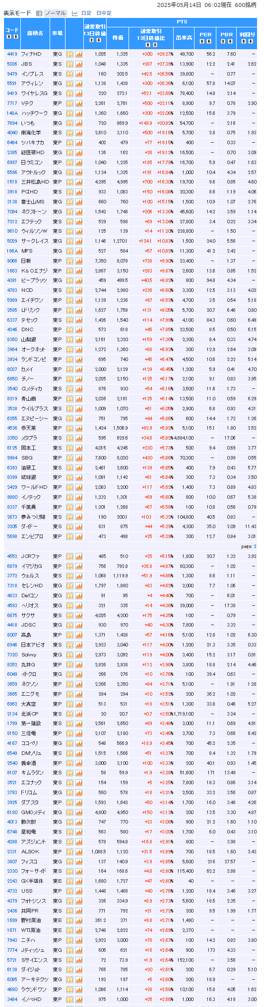Open the chart icon for フィナHD

[x=78, y=54]
